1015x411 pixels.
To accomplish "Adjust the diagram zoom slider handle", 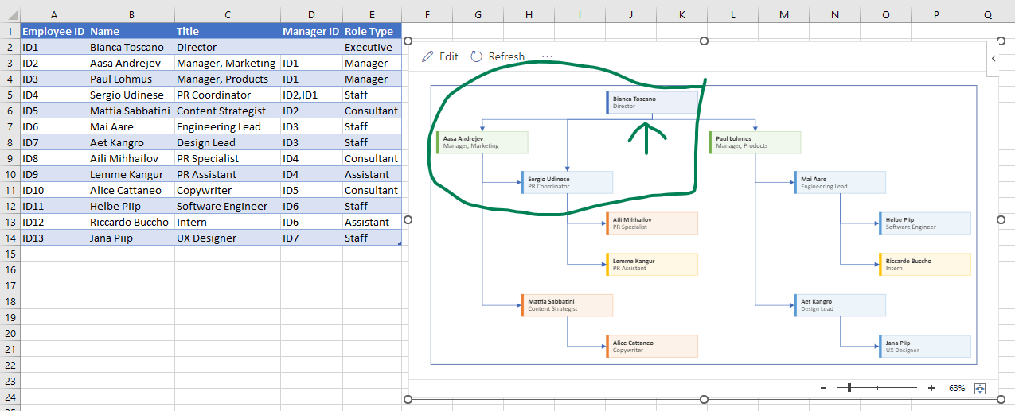I will coord(849,388).
